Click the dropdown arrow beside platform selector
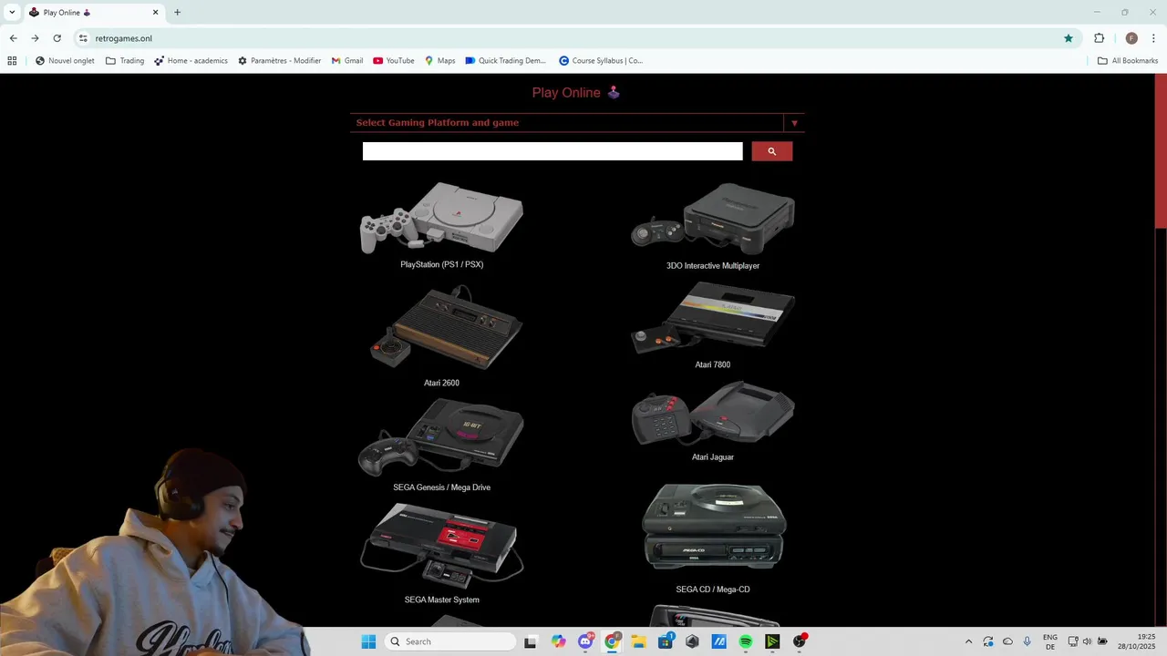Image resolution: width=1167 pixels, height=656 pixels. [x=794, y=123]
